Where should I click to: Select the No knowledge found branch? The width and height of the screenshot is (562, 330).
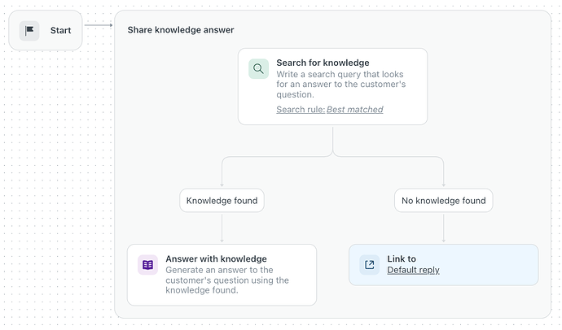[x=444, y=201]
